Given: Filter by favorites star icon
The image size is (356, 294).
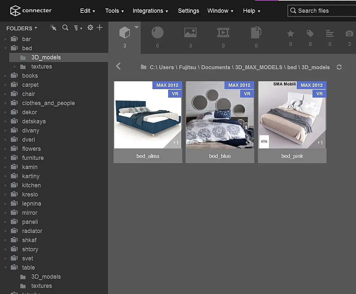Looking at the screenshot, I should point(290,34).
